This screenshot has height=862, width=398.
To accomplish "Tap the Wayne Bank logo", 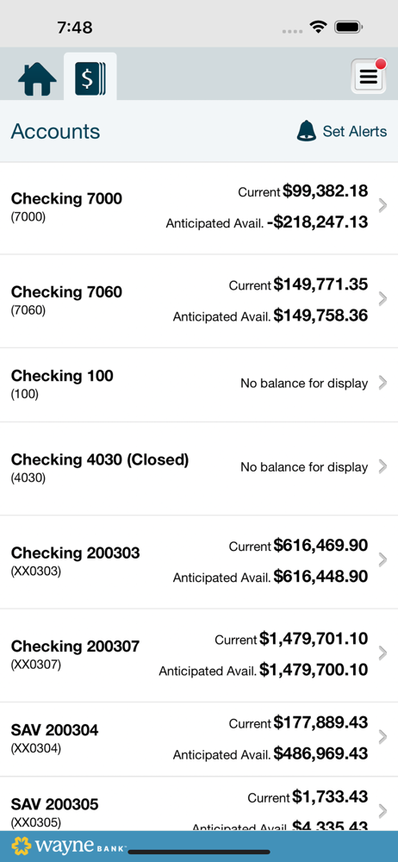I will 69,846.
